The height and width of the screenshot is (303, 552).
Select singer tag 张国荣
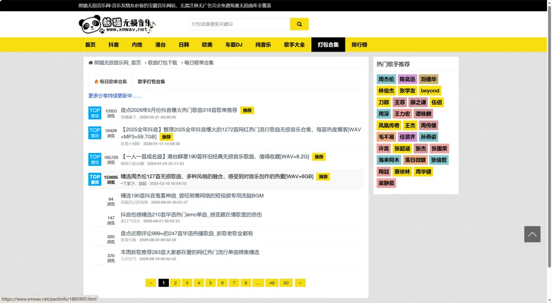point(439,148)
